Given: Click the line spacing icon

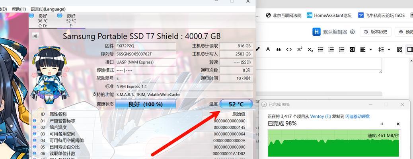Looking at the screenshot, I should click(381, 50).
